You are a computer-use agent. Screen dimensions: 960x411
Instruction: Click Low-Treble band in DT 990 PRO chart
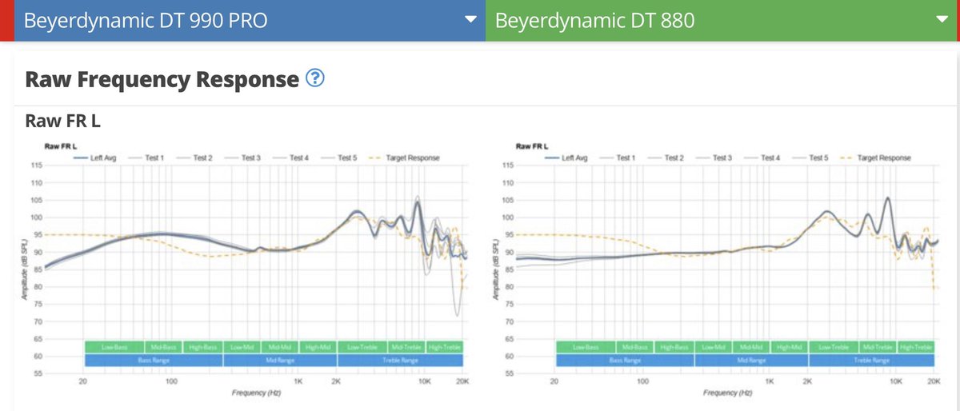point(362,347)
